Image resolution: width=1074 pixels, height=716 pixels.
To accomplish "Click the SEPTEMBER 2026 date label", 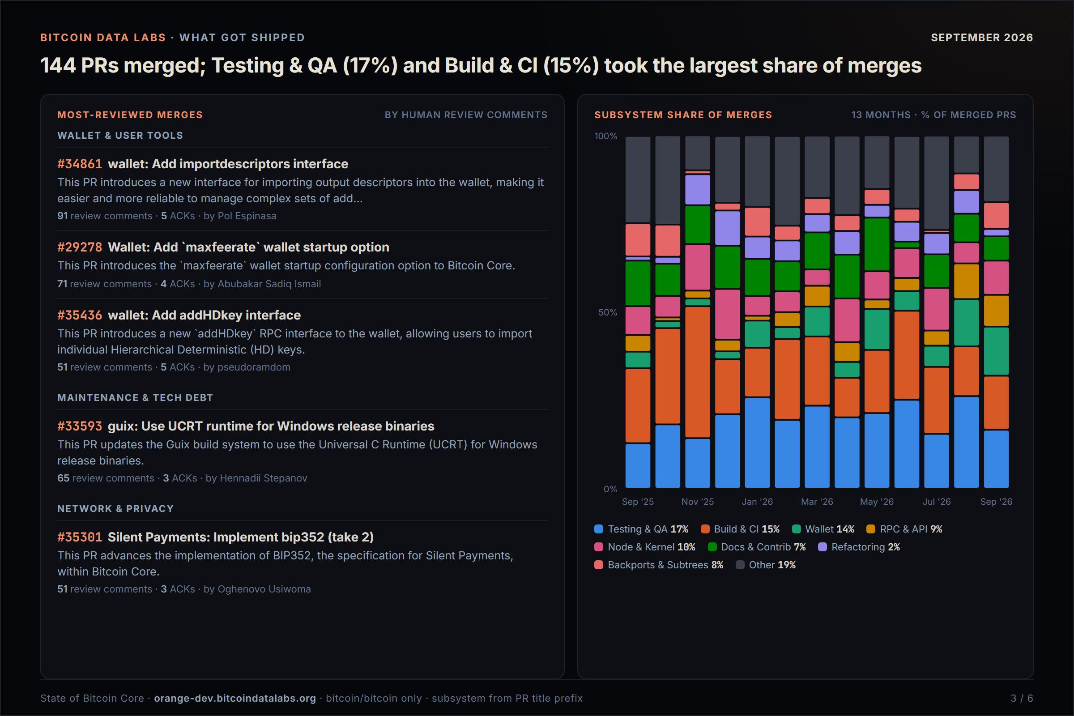I will click(982, 38).
